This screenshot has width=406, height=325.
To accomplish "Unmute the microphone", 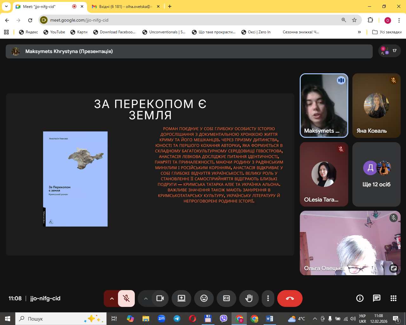I will [126, 298].
